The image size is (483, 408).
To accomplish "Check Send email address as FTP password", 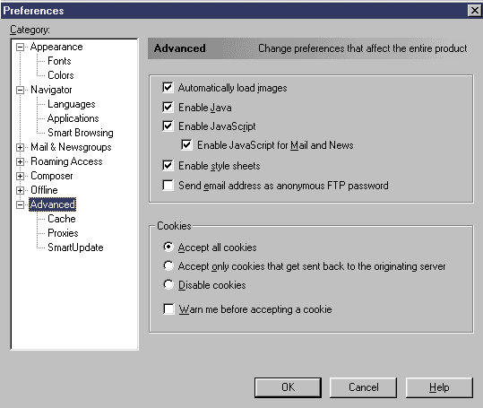I will point(168,186).
